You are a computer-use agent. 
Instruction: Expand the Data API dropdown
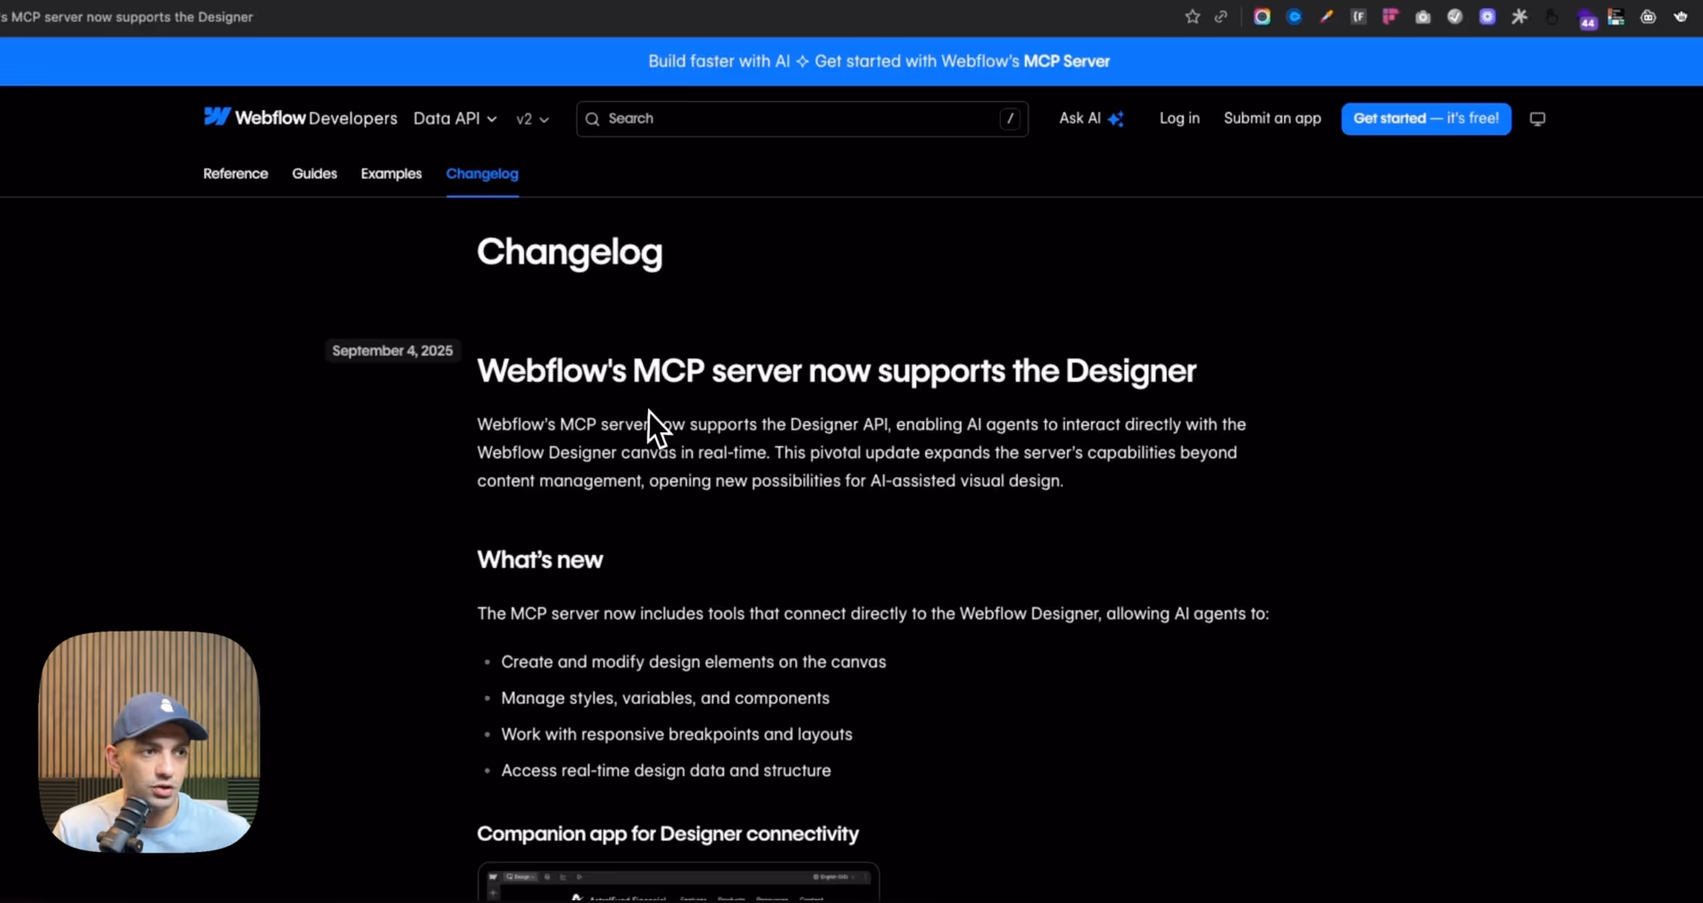coord(455,119)
